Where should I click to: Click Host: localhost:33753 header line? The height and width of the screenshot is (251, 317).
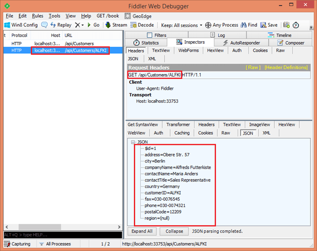click(x=157, y=101)
